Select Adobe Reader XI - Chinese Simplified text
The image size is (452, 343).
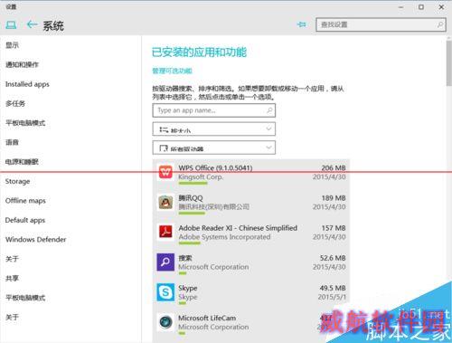[x=238, y=228]
